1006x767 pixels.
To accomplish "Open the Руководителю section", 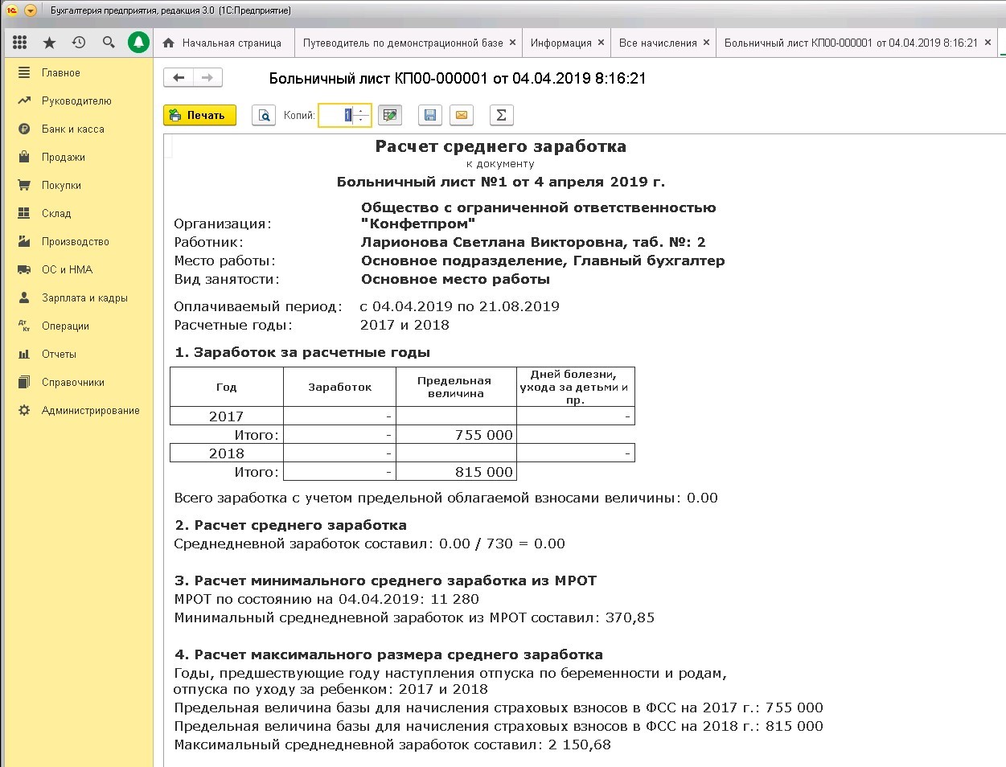I will 78,101.
